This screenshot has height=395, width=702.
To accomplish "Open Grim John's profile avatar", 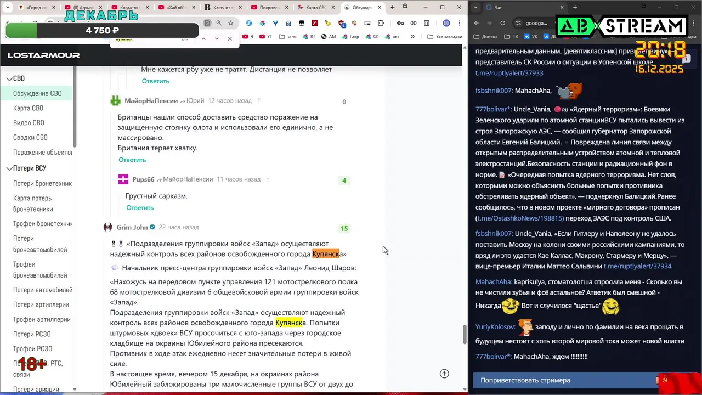I will pyautogui.click(x=107, y=227).
